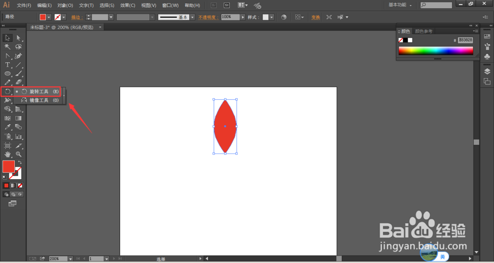Image resolution: width=494 pixels, height=263 pixels.
Task: Open artboard navigation dropdown
Action: point(107,259)
